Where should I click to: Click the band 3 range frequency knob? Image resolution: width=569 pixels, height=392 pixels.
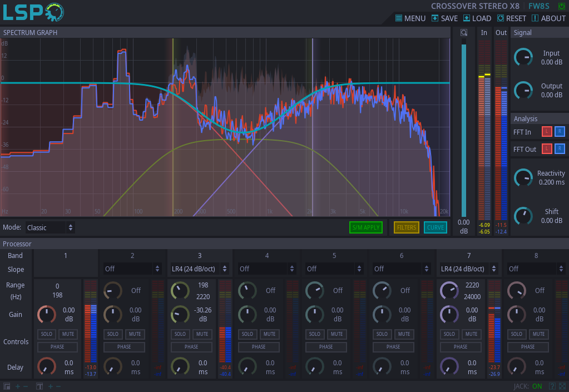point(180,291)
